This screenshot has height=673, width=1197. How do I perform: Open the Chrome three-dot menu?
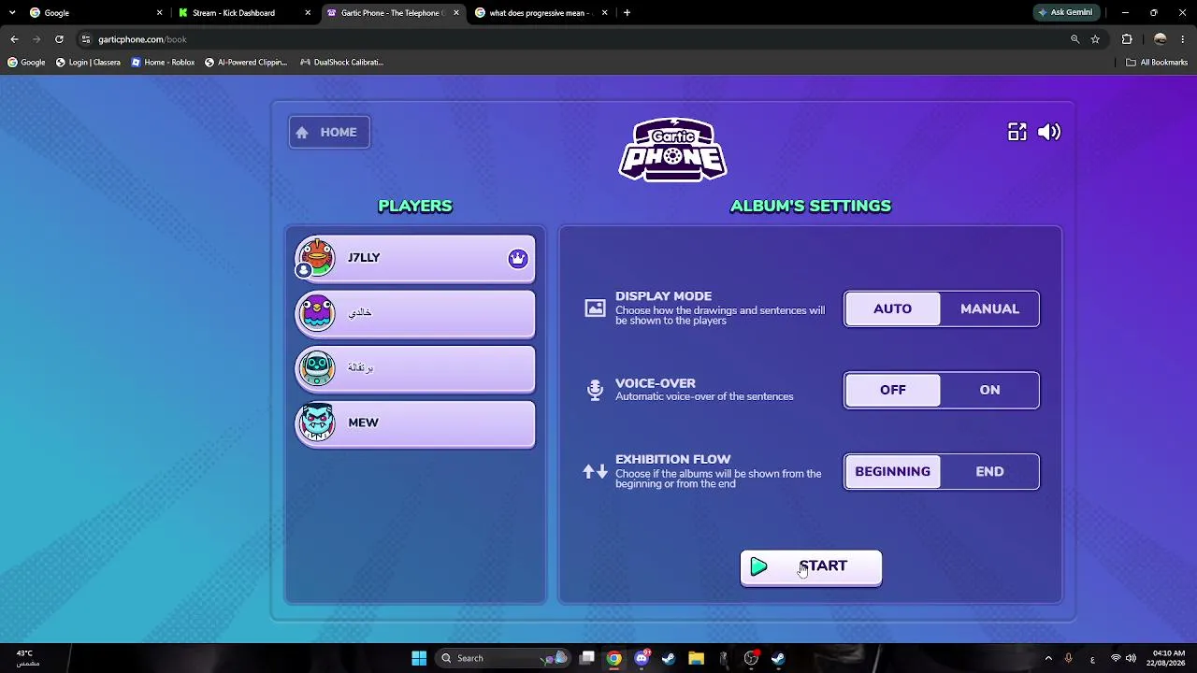tap(1184, 39)
